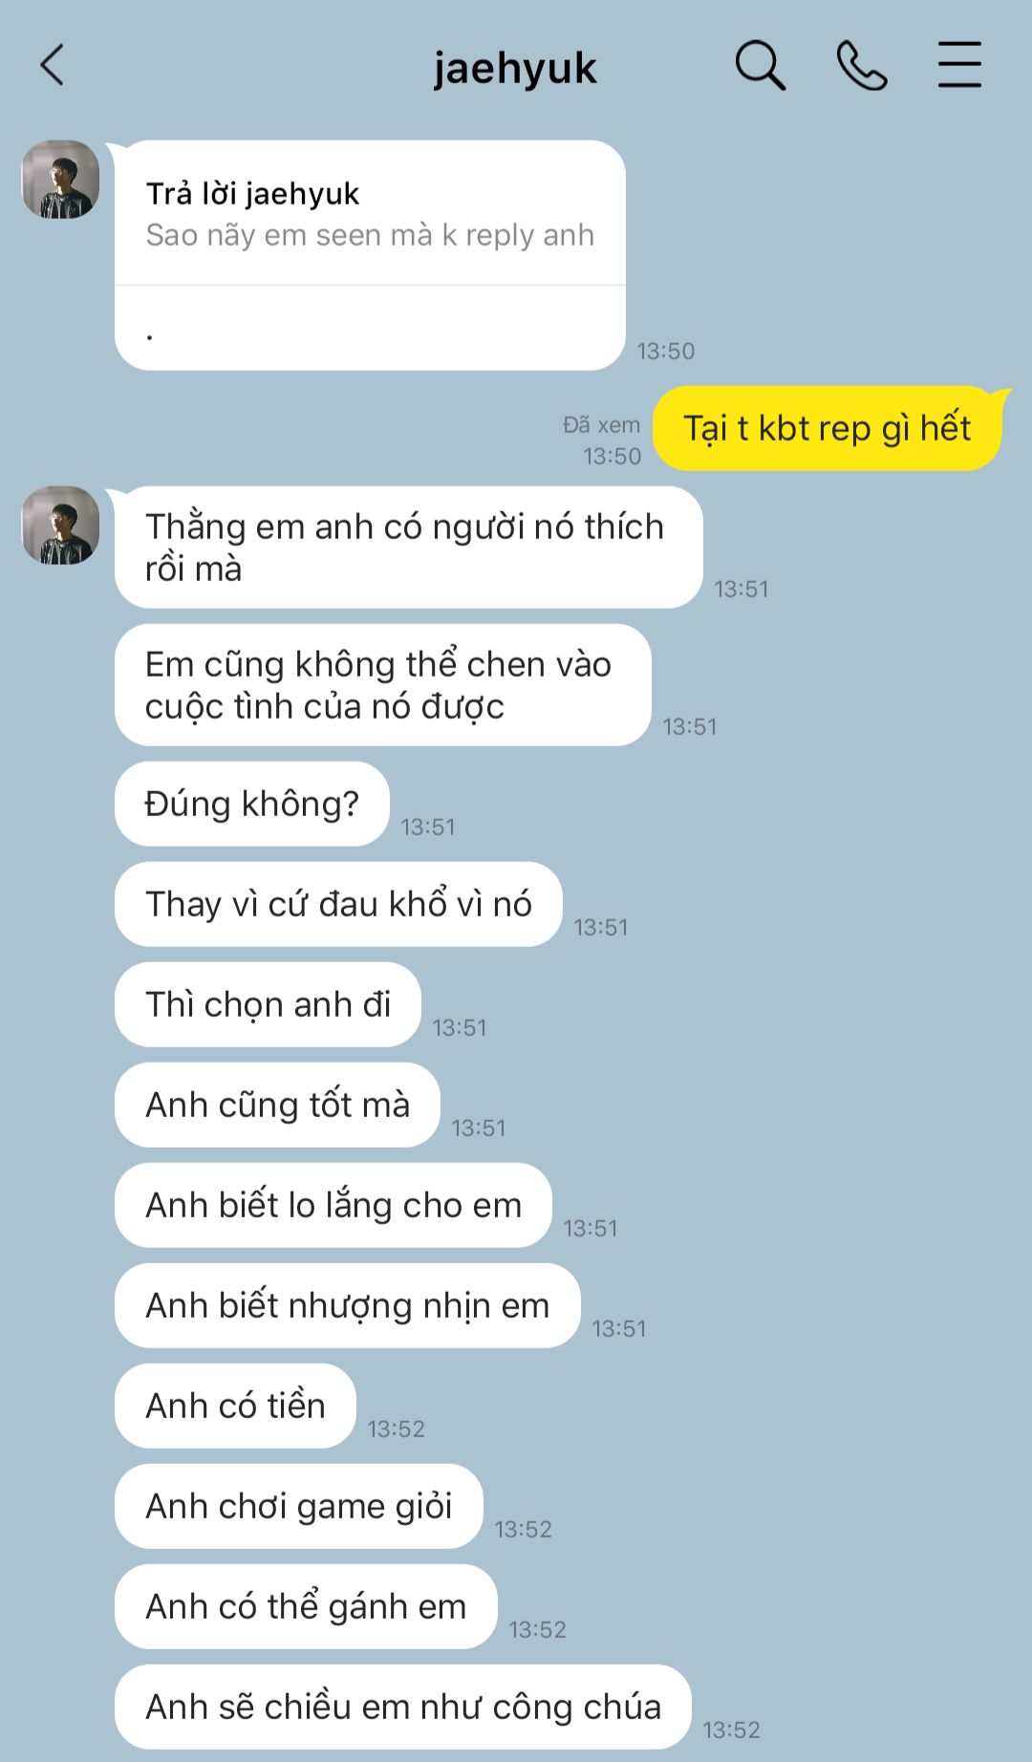
Task: Tap message 'Thằng em anh có người nó thích'
Action: point(409,548)
